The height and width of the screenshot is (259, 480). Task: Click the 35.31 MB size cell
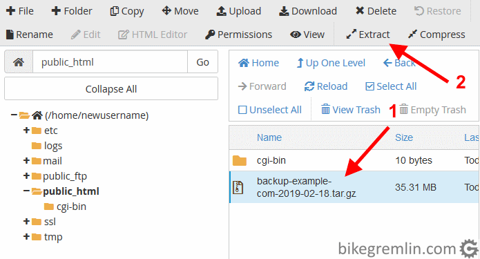coord(415,187)
